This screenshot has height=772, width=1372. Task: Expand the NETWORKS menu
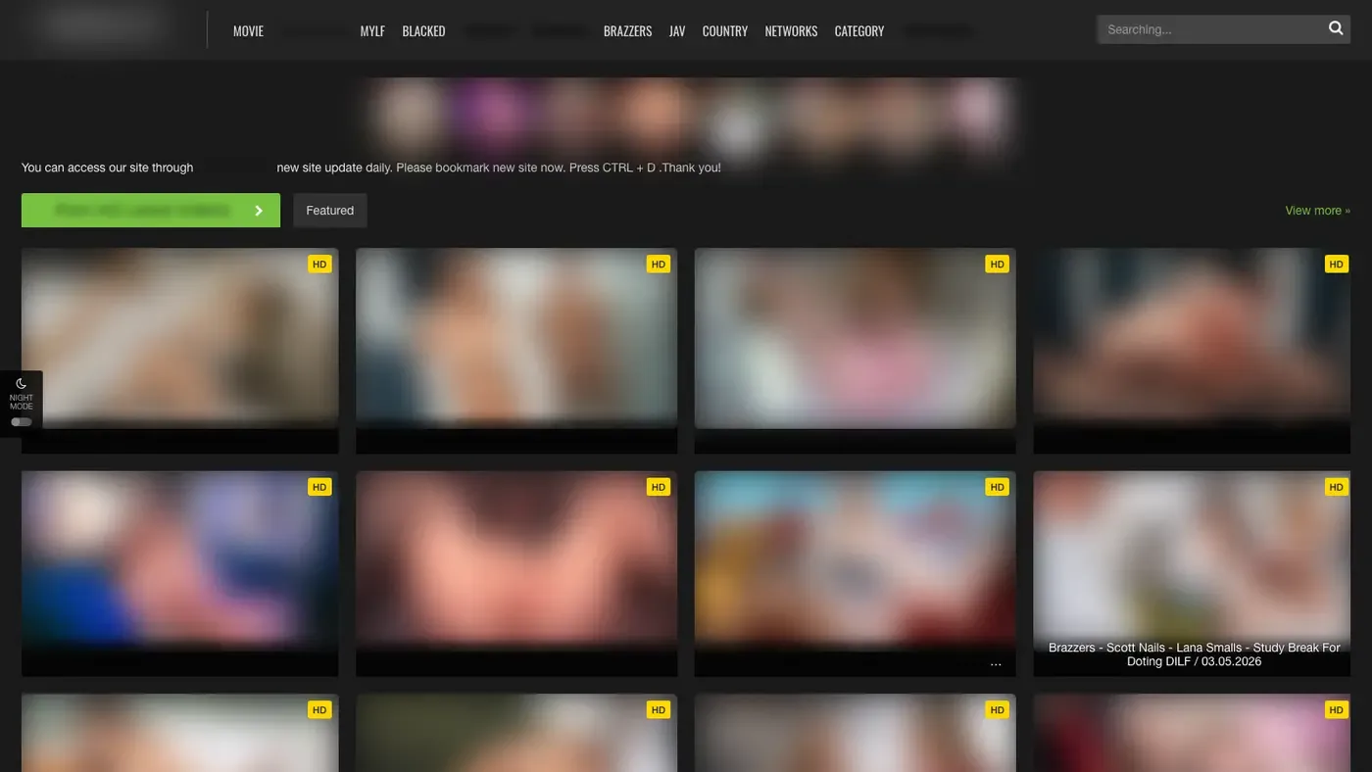(791, 31)
